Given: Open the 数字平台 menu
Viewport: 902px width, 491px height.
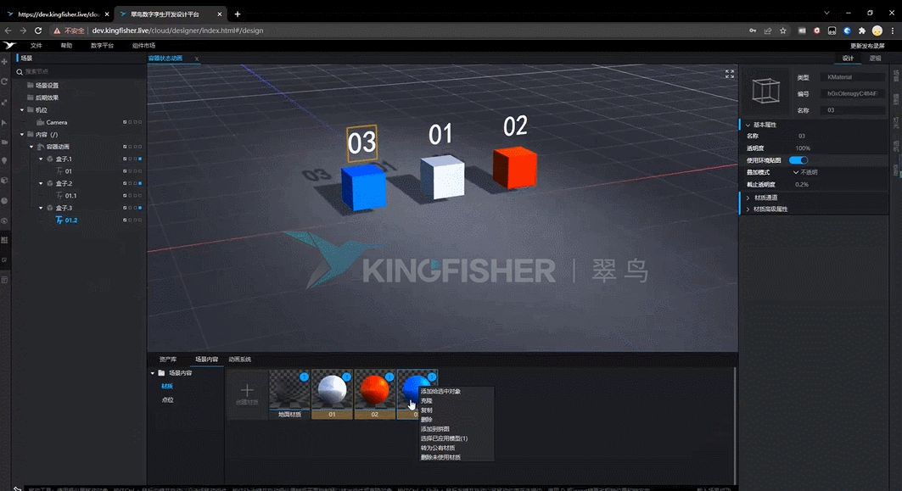Looking at the screenshot, I should point(103,46).
